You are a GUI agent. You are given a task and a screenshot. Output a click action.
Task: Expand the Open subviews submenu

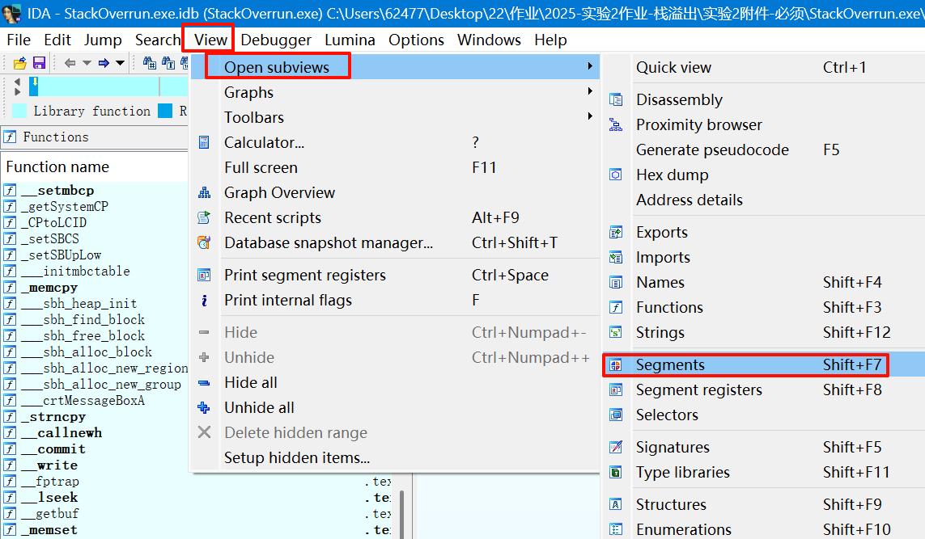pos(395,67)
